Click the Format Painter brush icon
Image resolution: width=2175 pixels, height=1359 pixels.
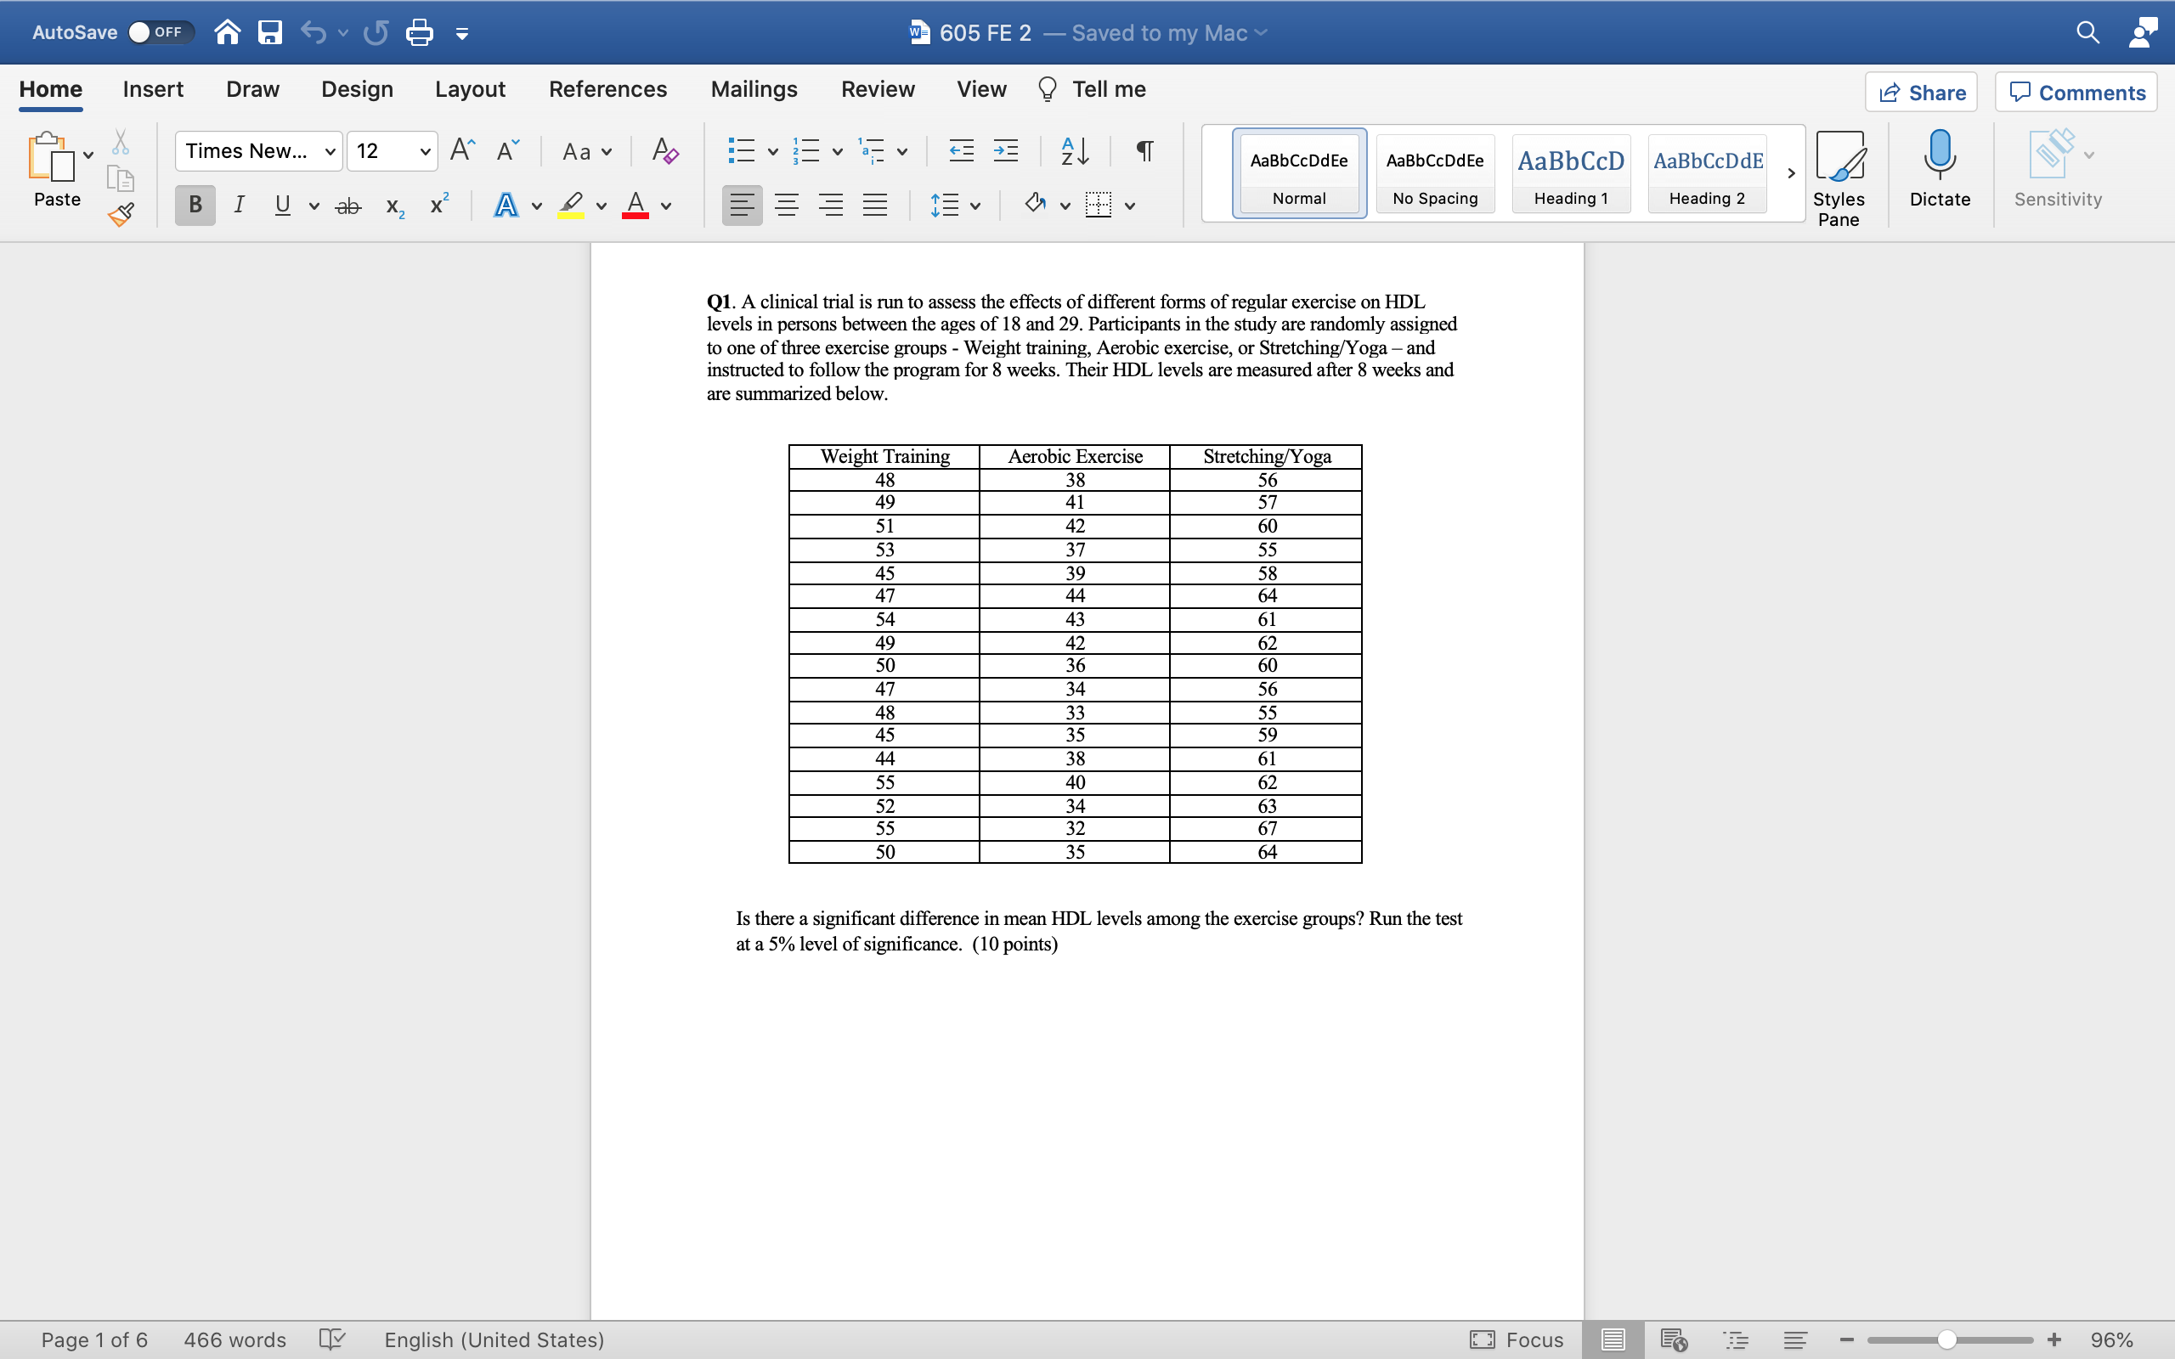tap(121, 214)
